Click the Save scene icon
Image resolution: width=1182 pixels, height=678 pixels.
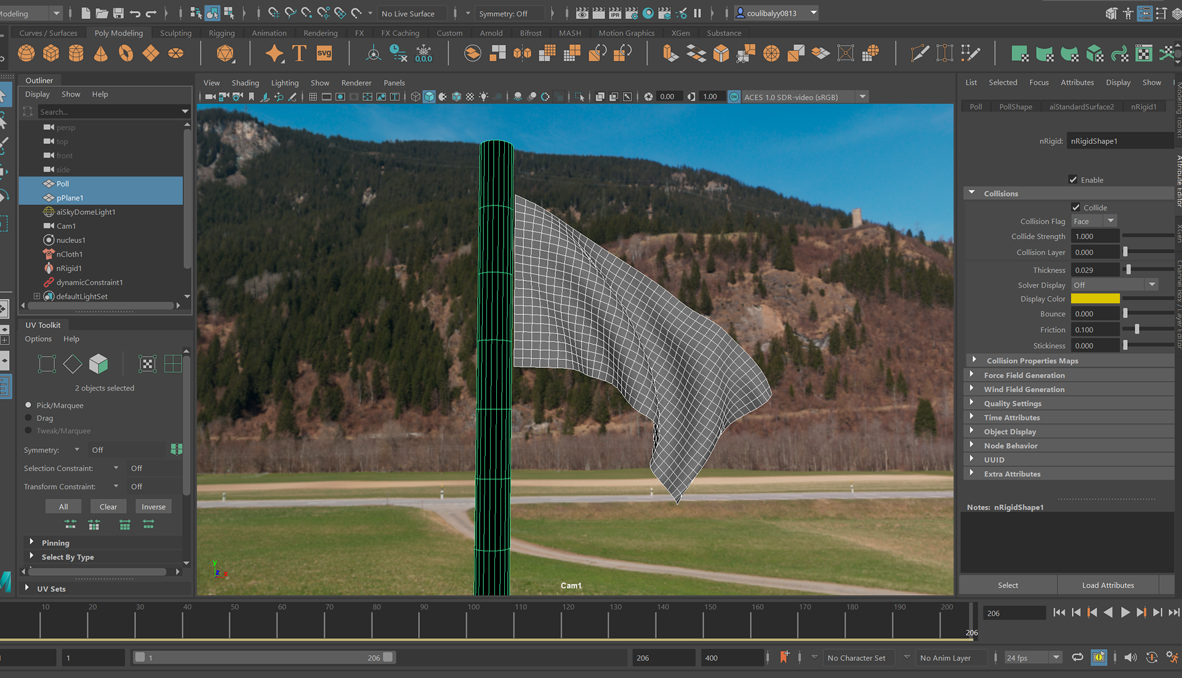pos(118,13)
